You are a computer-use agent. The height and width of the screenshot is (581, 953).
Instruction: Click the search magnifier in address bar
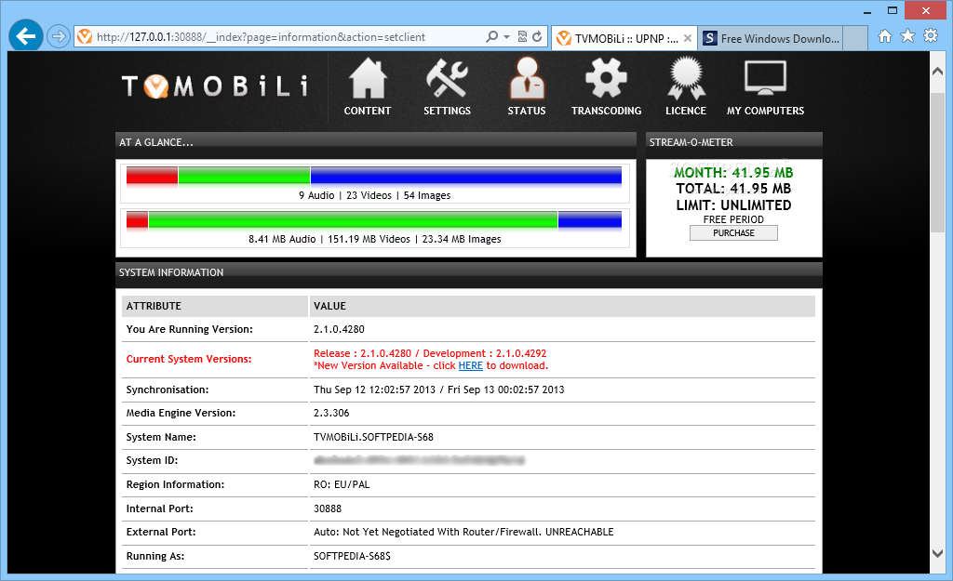click(x=491, y=37)
